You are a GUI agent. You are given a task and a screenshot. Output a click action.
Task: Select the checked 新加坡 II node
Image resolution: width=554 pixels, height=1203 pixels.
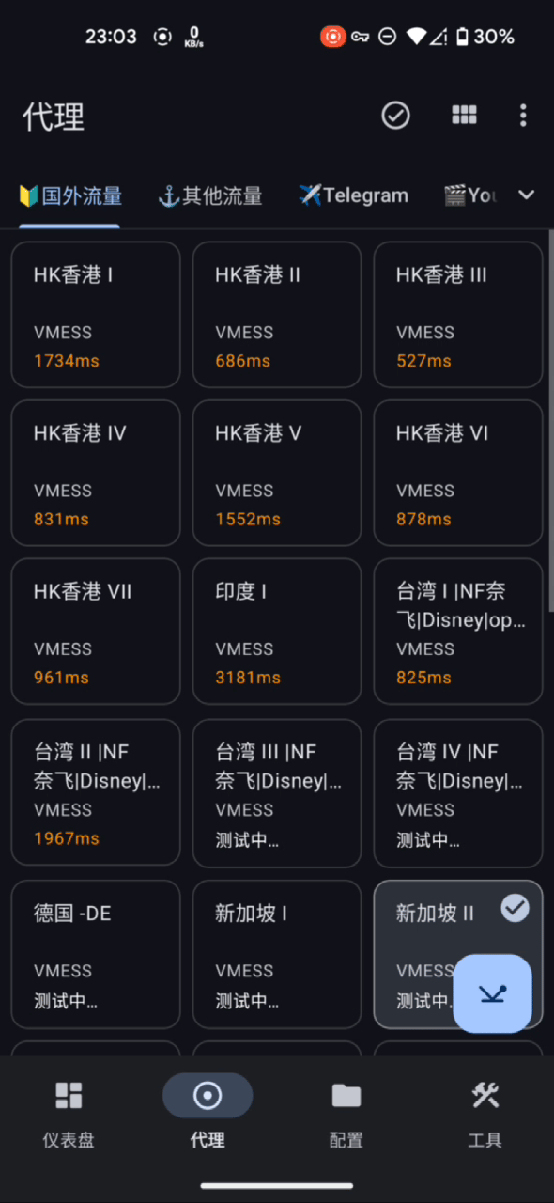coord(458,954)
